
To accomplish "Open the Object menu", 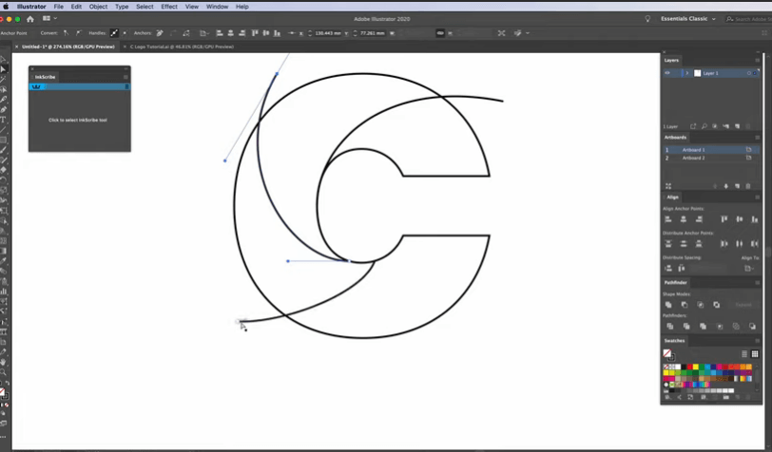I will [x=98, y=7].
